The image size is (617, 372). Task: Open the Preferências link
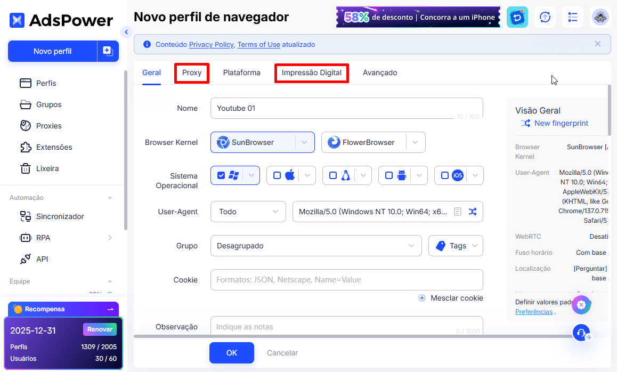pyautogui.click(x=533, y=311)
